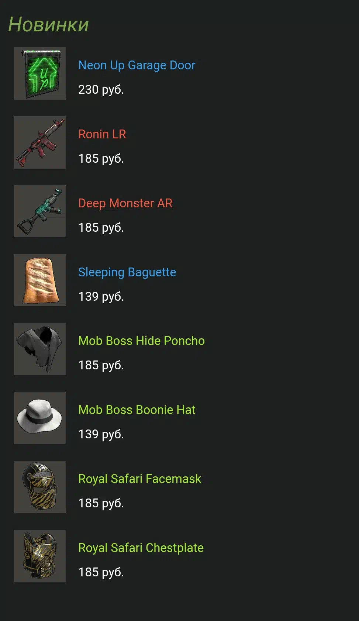Viewport: 359px width, 621px height.
Task: Follow the Ronin LR item link
Action: click(x=102, y=134)
